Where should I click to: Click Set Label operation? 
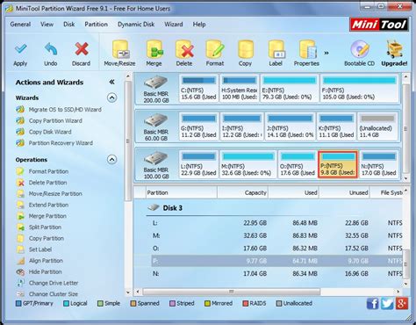click(x=34, y=249)
